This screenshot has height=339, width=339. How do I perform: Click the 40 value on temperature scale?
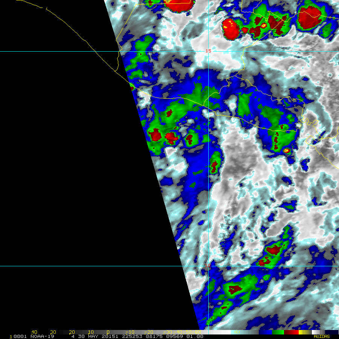(x=34, y=332)
